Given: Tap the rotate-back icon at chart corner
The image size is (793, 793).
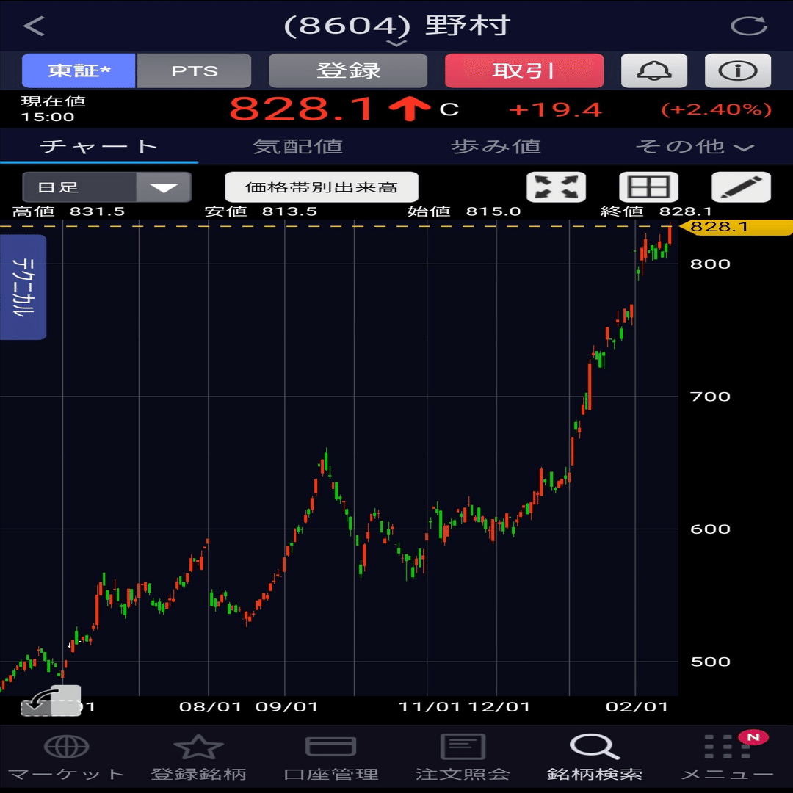Looking at the screenshot, I should coord(51,701).
